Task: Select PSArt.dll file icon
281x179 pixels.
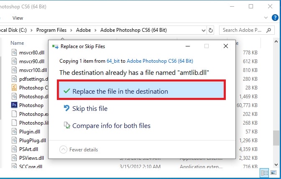Action: click(14, 149)
